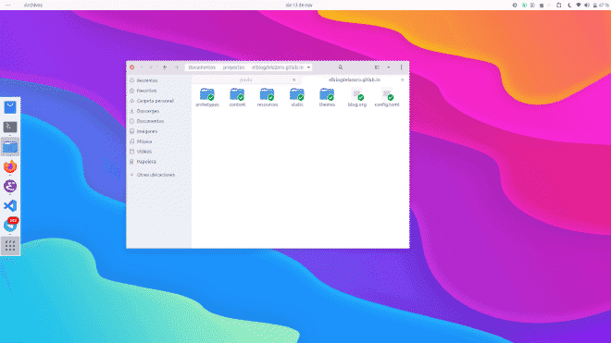Image resolution: width=611 pixels, height=343 pixels.
Task: Select the config.toml file
Action: click(x=387, y=97)
